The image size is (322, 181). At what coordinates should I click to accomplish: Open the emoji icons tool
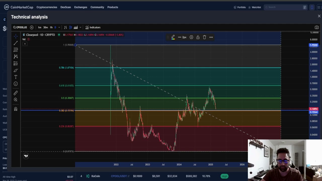point(16,84)
